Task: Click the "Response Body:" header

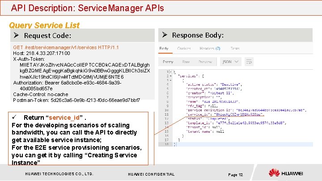Action: [198, 35]
